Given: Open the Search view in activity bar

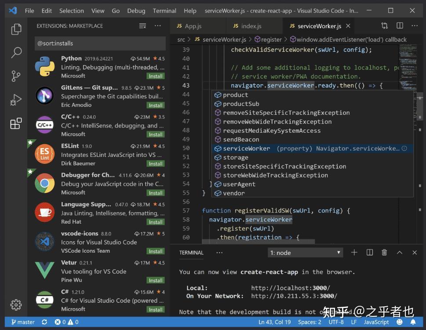Looking at the screenshot, I should point(16,52).
